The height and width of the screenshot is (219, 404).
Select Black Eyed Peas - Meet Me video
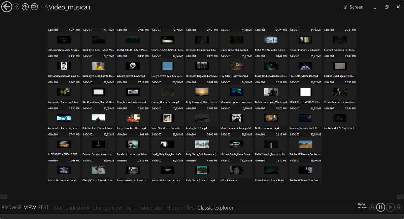point(98,40)
